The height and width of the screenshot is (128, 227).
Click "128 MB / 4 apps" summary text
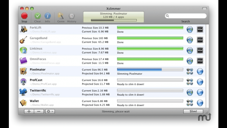click(x=113, y=17)
